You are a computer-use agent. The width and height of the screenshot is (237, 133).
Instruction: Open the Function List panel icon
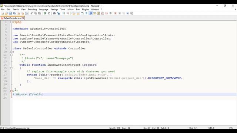coord(103,13)
